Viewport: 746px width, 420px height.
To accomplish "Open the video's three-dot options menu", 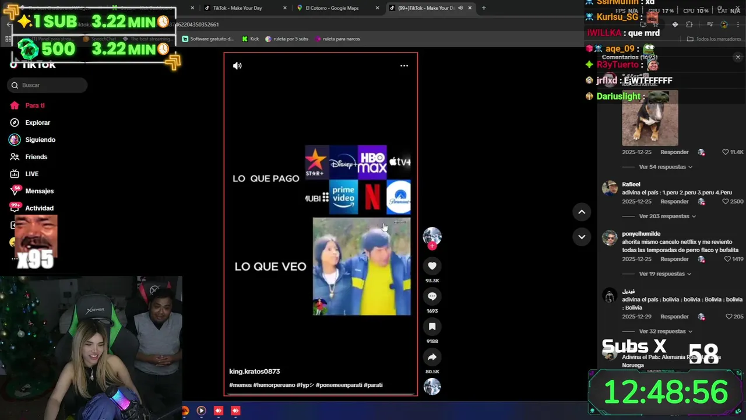I will (404, 66).
